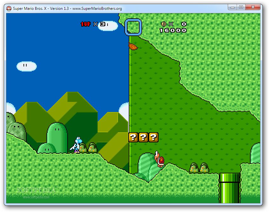Click the blue Yoshi character
The width and height of the screenshot is (269, 212).
point(76,145)
